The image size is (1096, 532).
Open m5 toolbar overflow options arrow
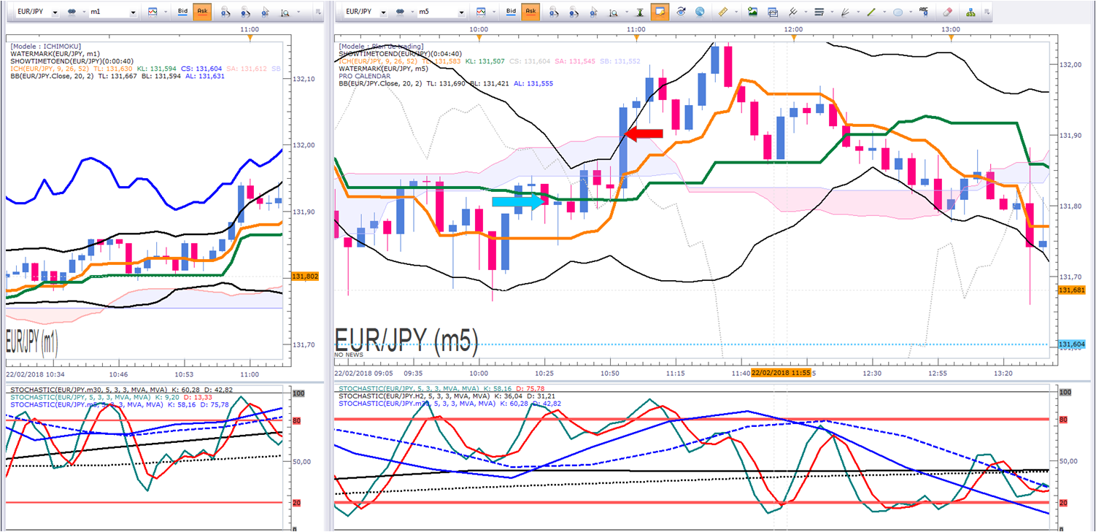point(987,12)
